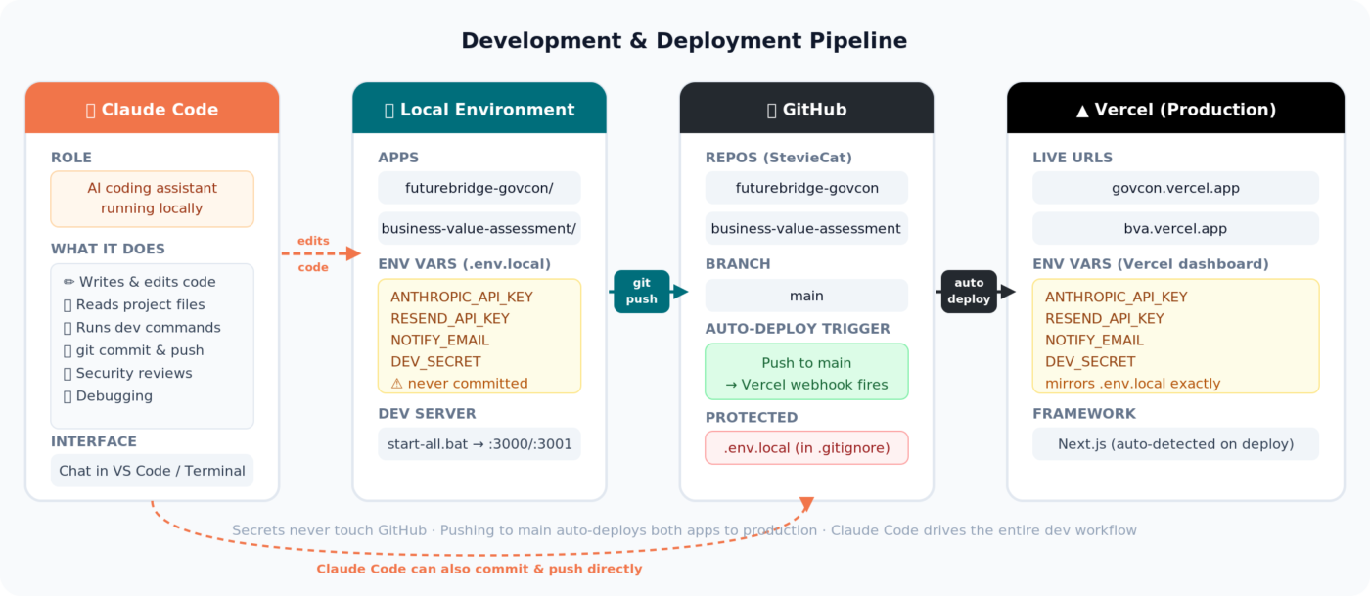Image resolution: width=1370 pixels, height=596 pixels.
Task: Click the pencil icon beside Writes & edits code
Action: [x=68, y=282]
